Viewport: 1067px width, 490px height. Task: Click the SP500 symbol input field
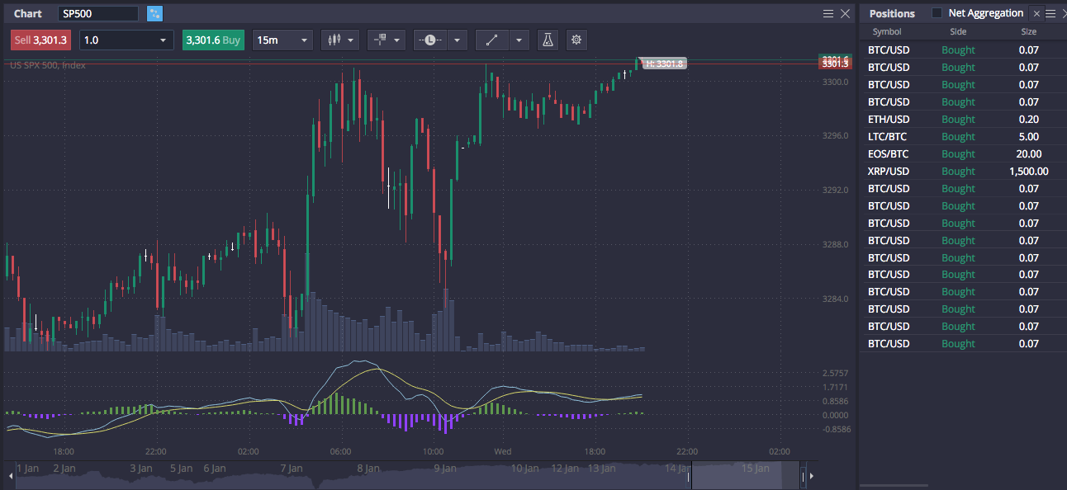99,13
